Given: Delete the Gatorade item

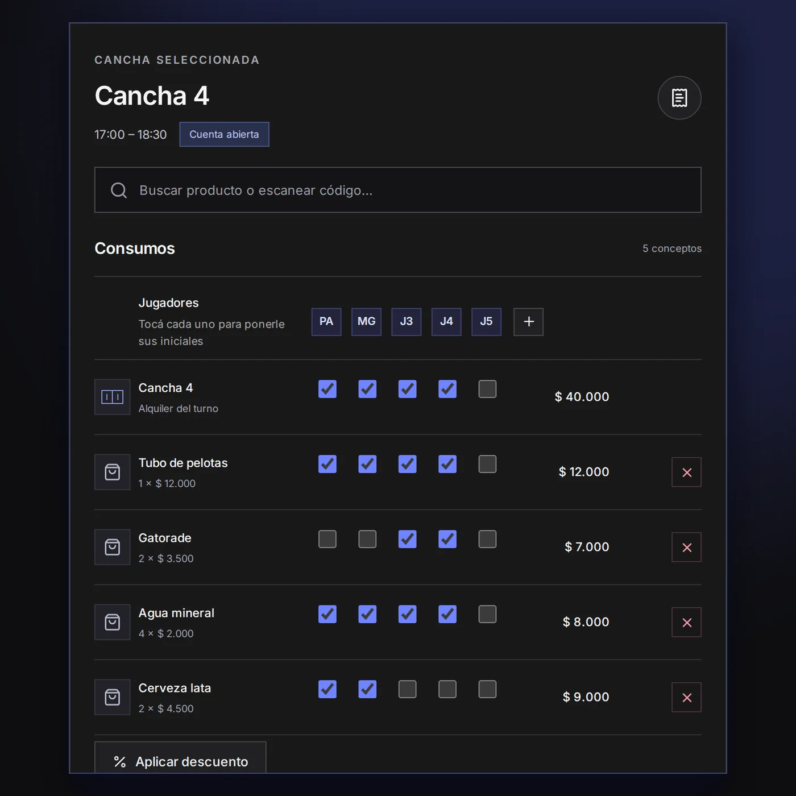Looking at the screenshot, I should (x=686, y=547).
